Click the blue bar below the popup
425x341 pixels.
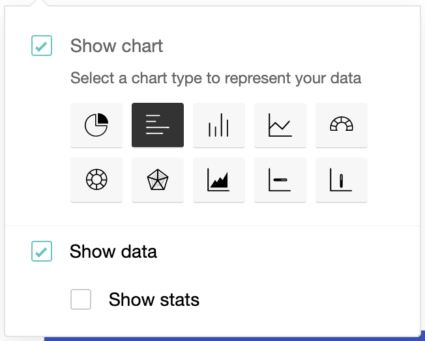pos(228,338)
